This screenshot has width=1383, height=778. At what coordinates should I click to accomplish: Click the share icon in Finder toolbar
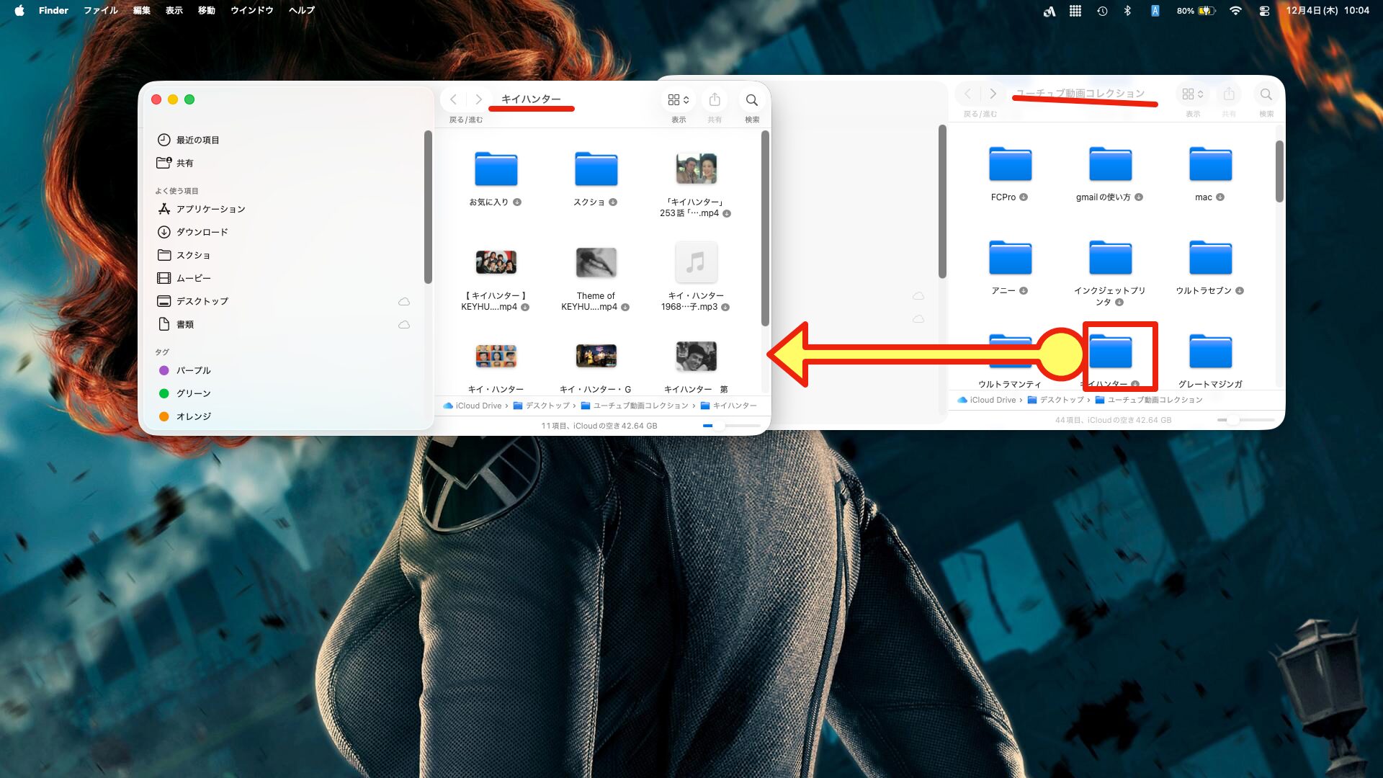pyautogui.click(x=715, y=100)
